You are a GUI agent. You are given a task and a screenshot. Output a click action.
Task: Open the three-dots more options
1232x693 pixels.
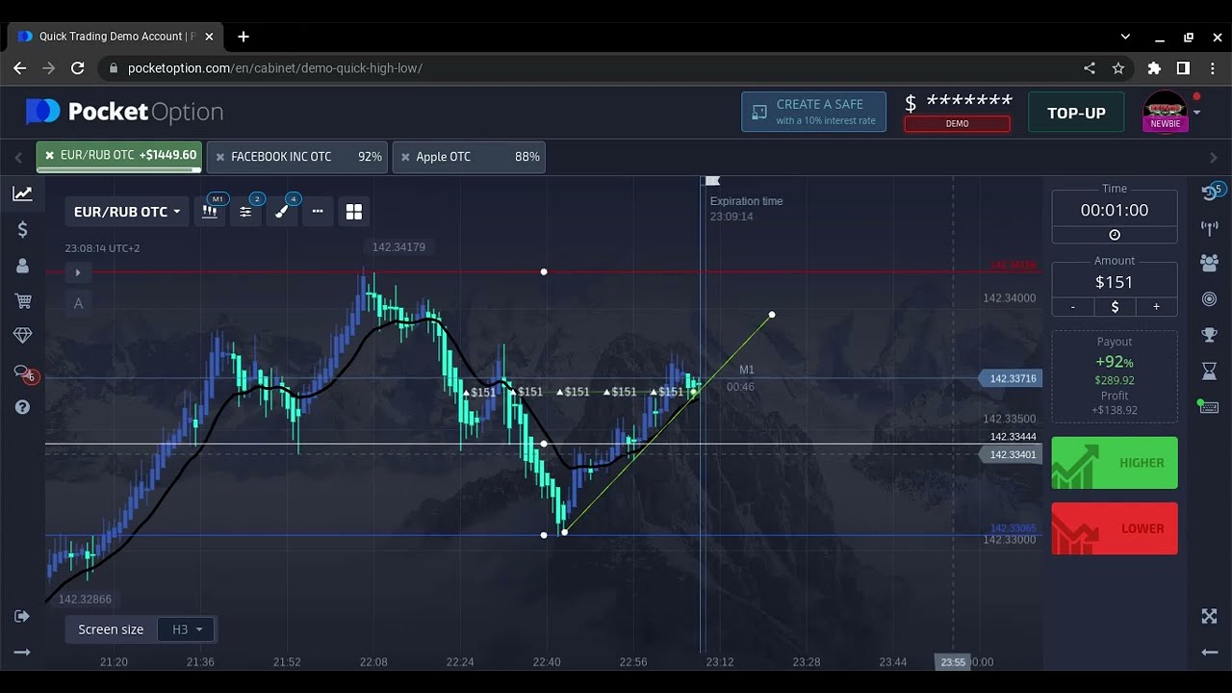[318, 212]
